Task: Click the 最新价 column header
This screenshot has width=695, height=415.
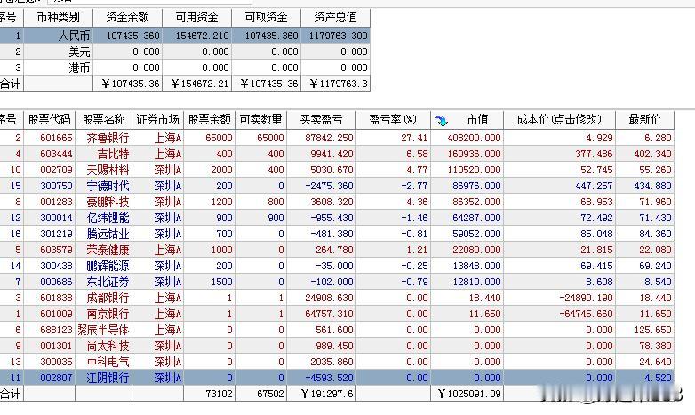Action: coord(645,120)
